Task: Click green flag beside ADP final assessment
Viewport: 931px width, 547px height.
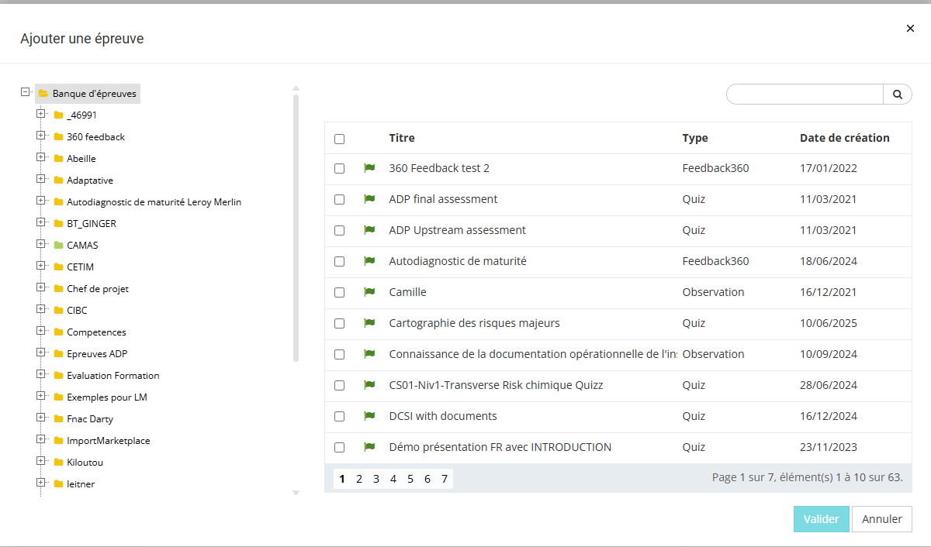Action: 369,199
